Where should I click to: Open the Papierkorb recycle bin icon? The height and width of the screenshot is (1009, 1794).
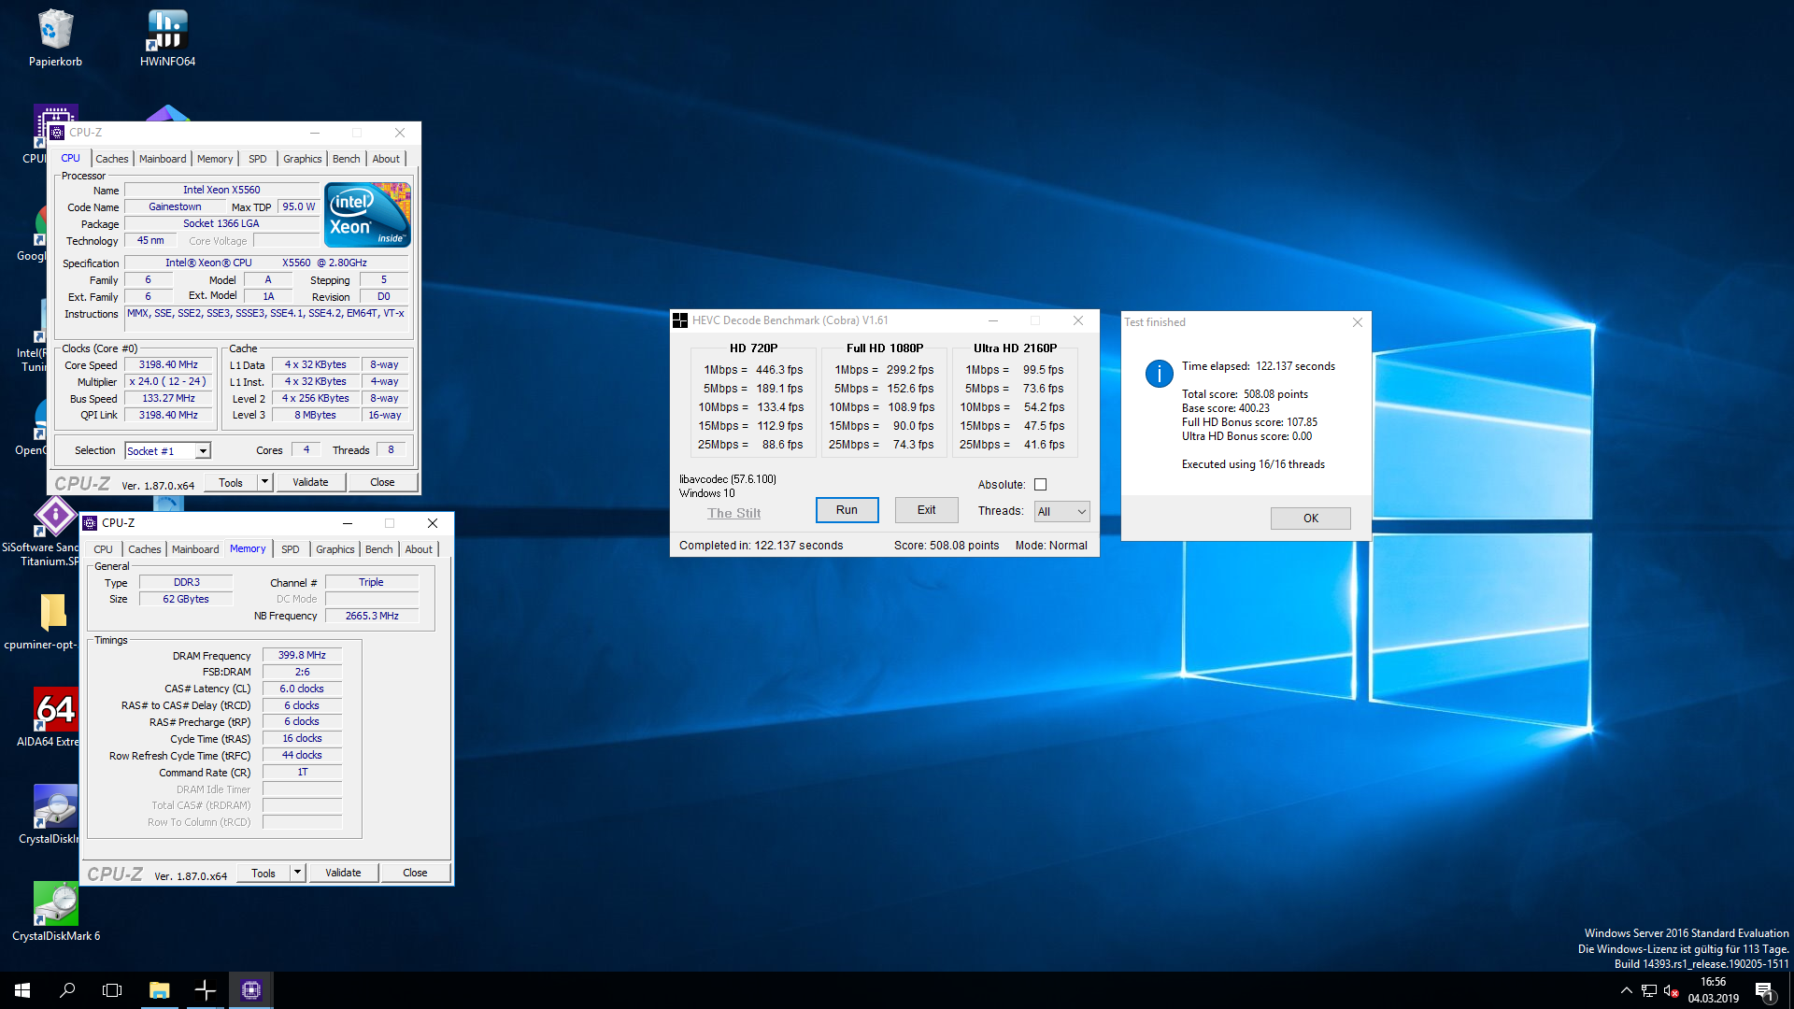55,37
